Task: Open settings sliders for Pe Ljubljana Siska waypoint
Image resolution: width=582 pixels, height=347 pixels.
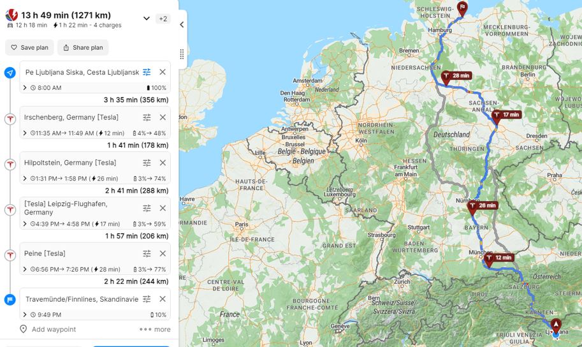Action: click(x=147, y=72)
